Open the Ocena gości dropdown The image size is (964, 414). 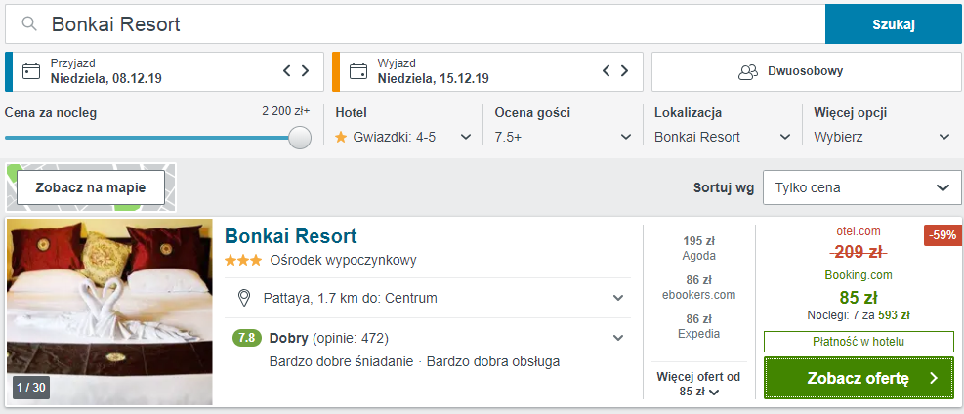click(564, 137)
